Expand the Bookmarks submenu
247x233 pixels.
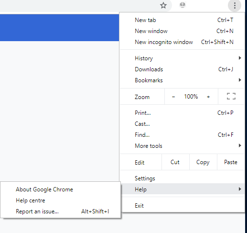[x=183, y=80]
